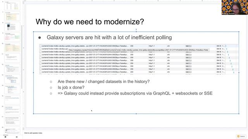248x139 pixels.
Task: Switch to grid view icon
Action: click(17, 137)
